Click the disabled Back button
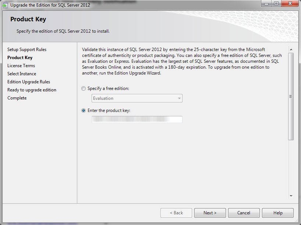Screen dimensions: 301x225 (176, 213)
